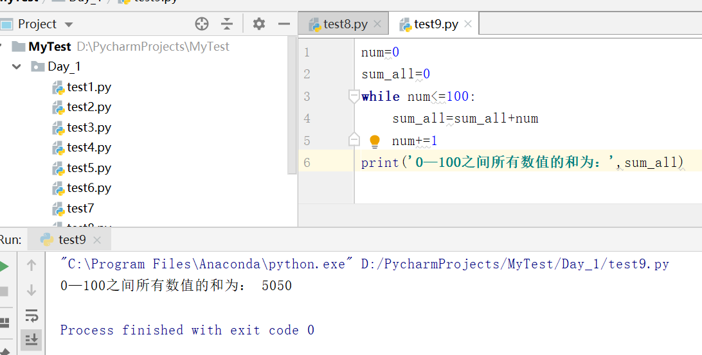Open test3.py in the project tree
The height and width of the screenshot is (355, 702).
[x=89, y=128]
